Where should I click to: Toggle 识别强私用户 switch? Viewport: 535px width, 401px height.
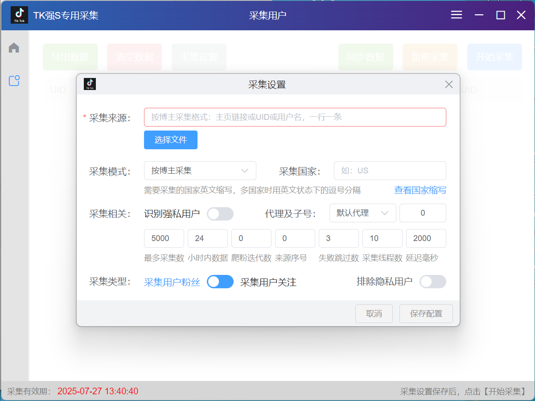pyautogui.click(x=220, y=214)
